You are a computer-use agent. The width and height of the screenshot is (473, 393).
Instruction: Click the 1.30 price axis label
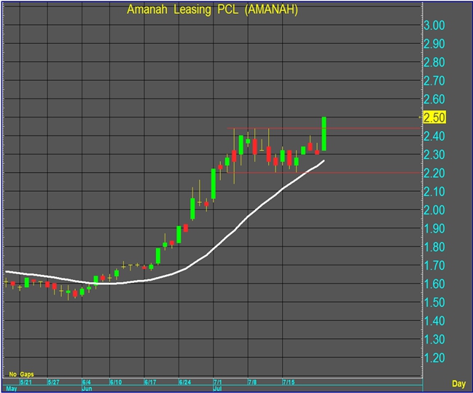(x=434, y=339)
